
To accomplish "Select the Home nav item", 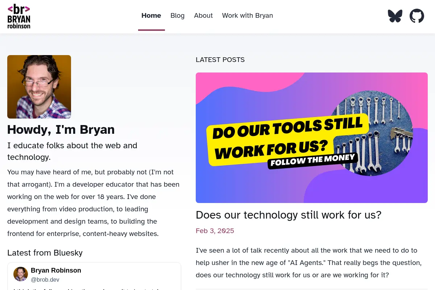I will coord(151,16).
